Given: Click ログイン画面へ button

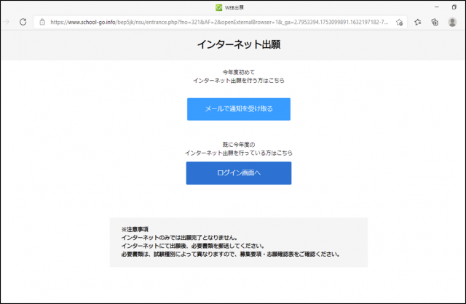Looking at the screenshot, I should [239, 173].
